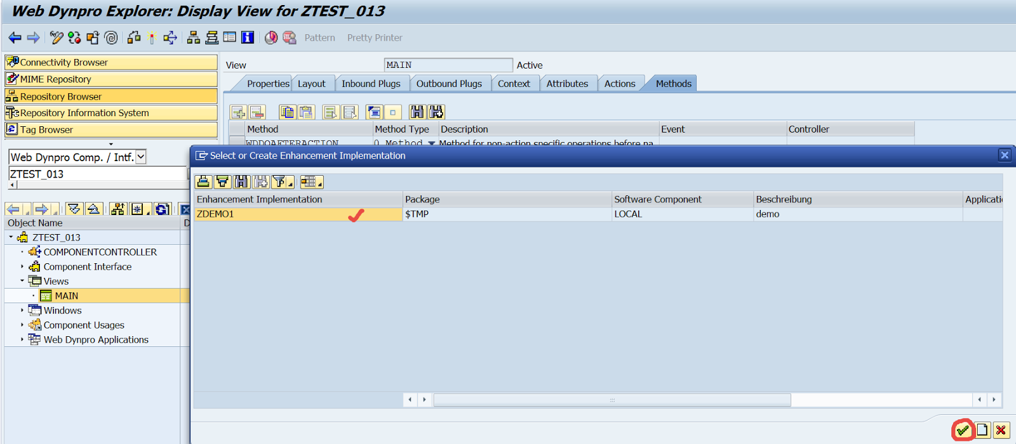Click the ZTEST_013 component name input field
1016x444 pixels.
point(97,174)
